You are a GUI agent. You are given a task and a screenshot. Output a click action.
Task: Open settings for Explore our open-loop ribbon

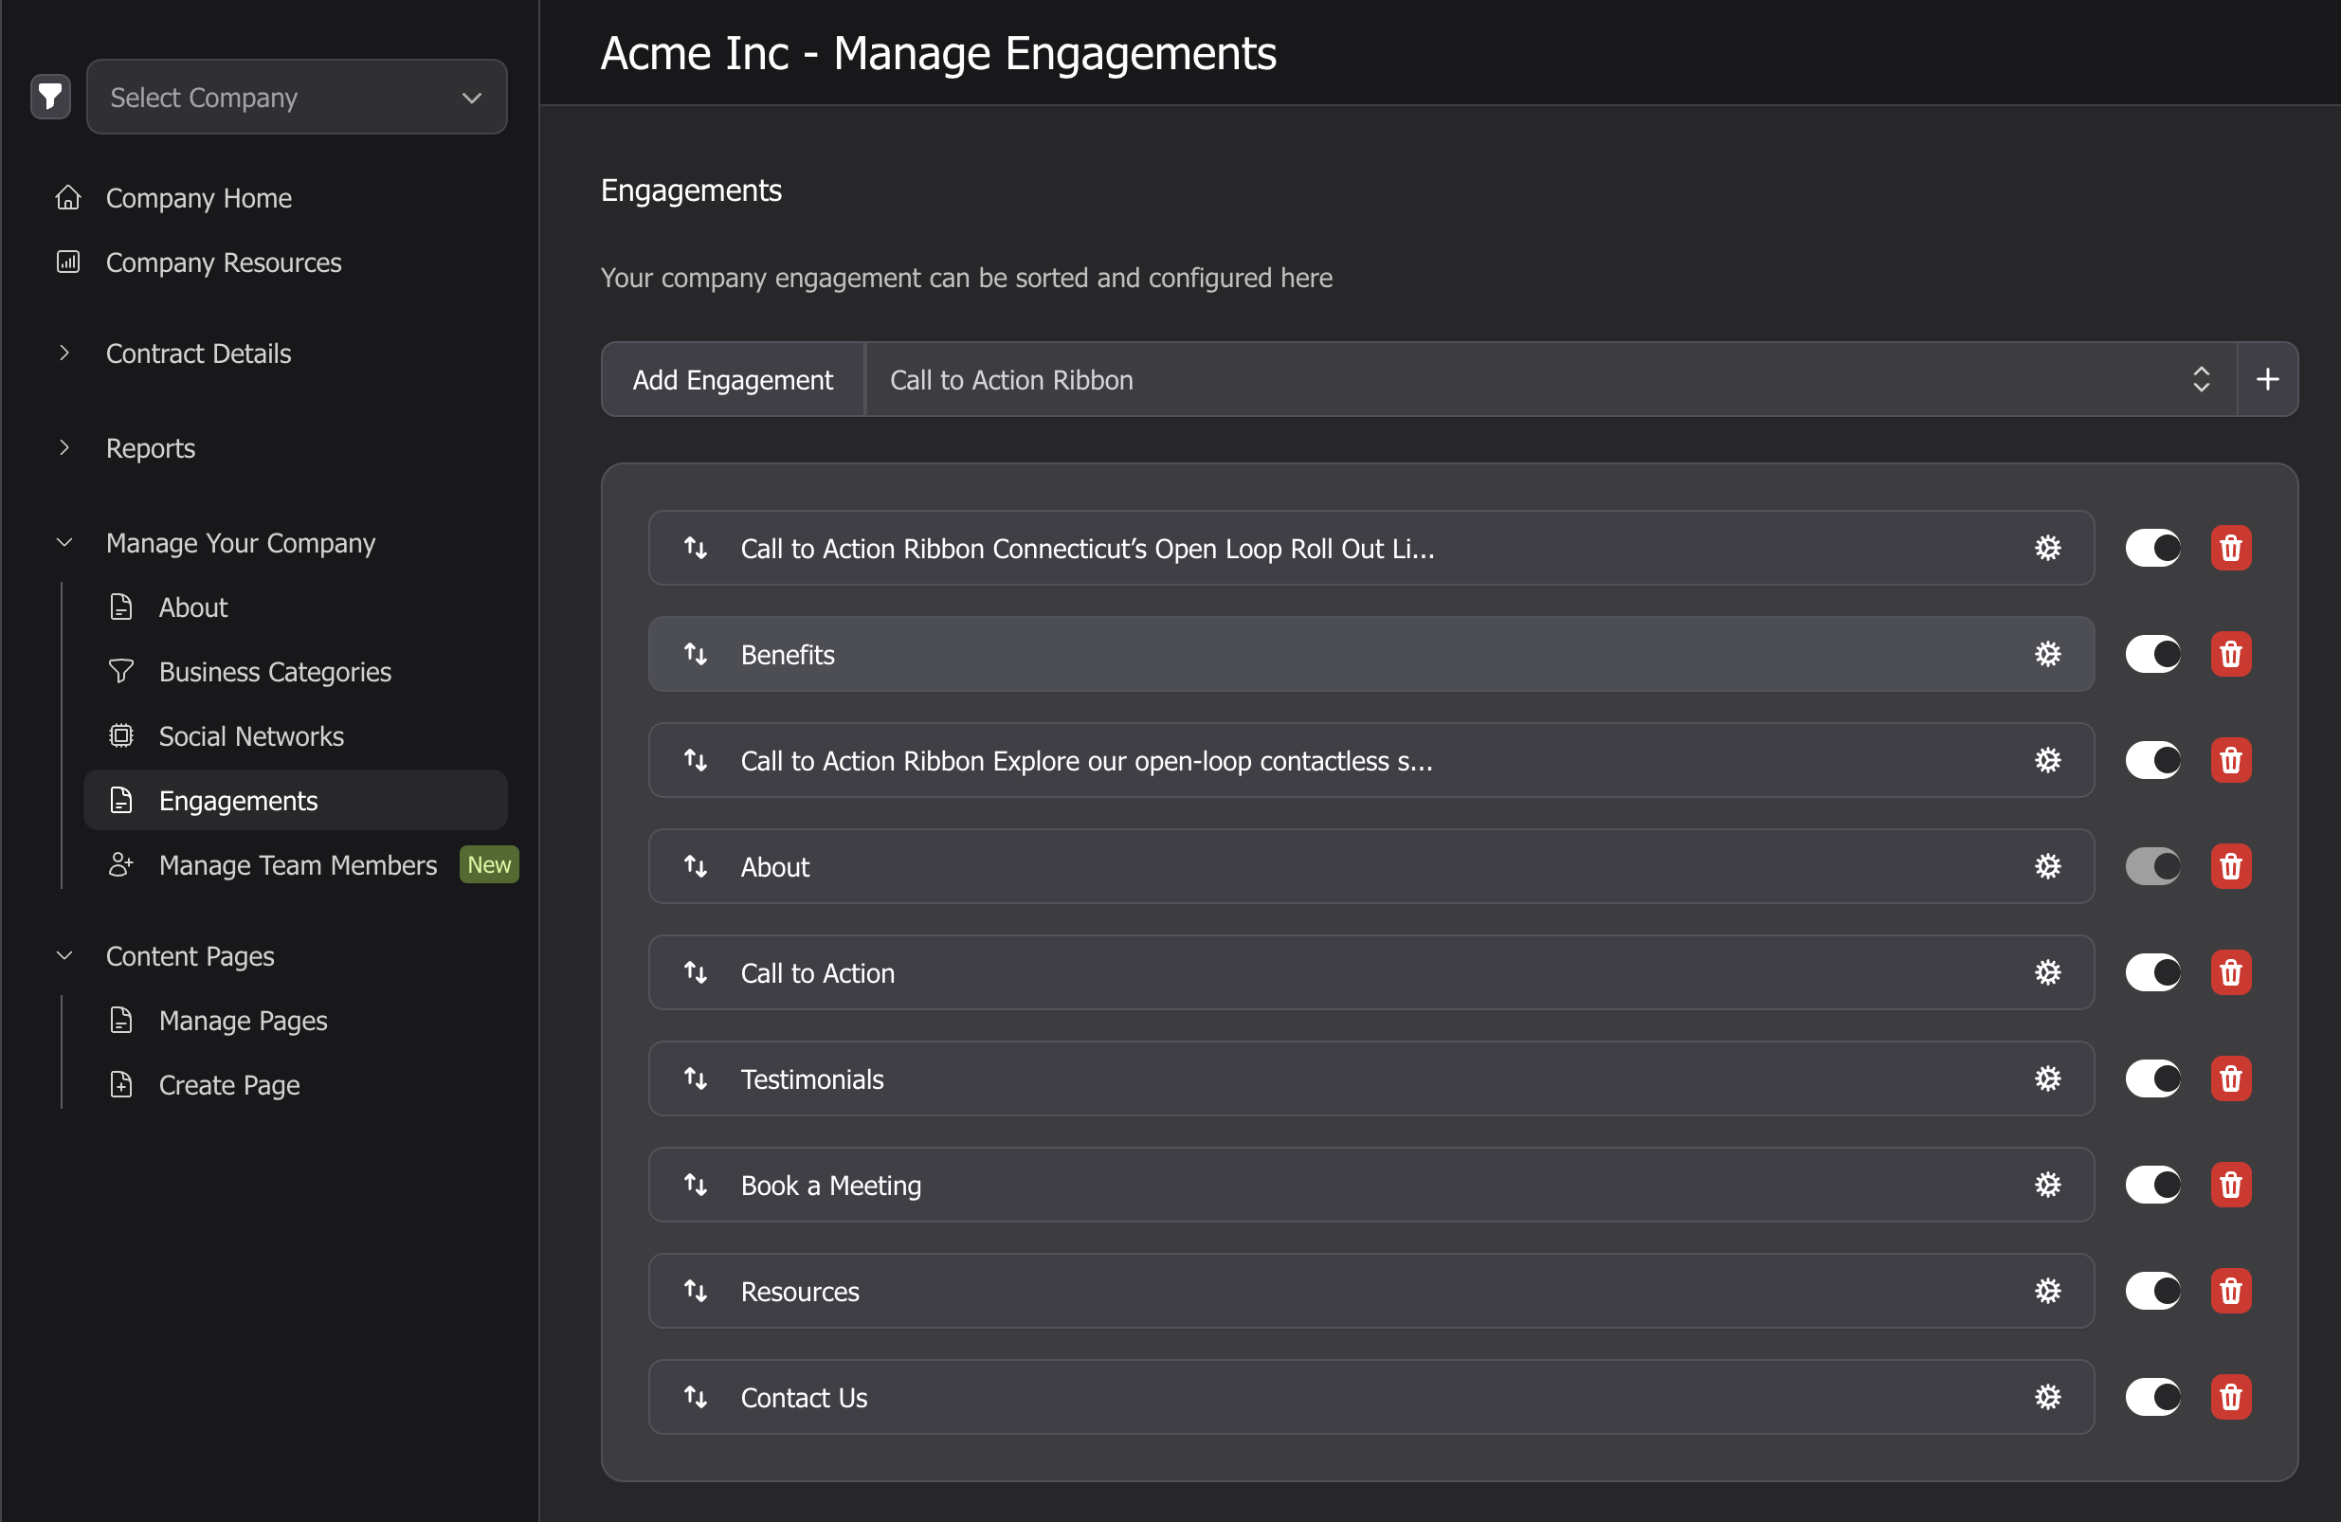(2048, 760)
